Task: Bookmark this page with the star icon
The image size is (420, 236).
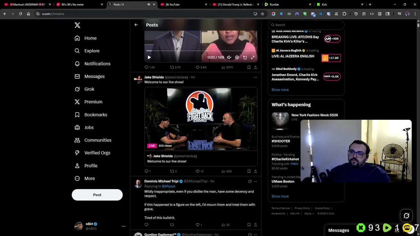Action: coord(262,14)
